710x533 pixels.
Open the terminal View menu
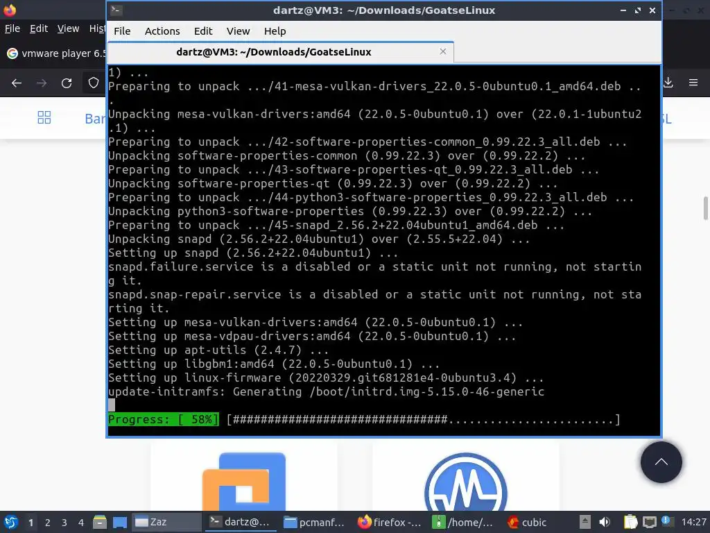tap(239, 31)
